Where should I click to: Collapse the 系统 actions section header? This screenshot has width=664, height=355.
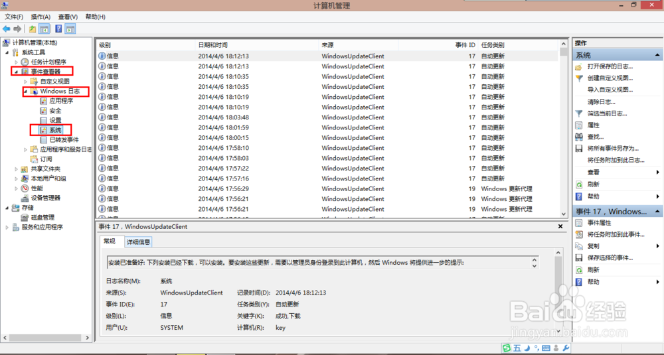(x=657, y=55)
